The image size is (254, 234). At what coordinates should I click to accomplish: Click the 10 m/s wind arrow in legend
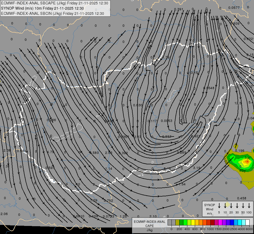coord(225,206)
